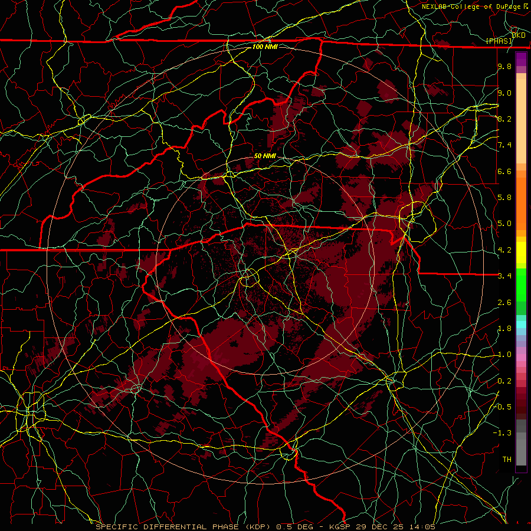
Task: Click the 9.0 value on the scale
Action: click(504, 93)
